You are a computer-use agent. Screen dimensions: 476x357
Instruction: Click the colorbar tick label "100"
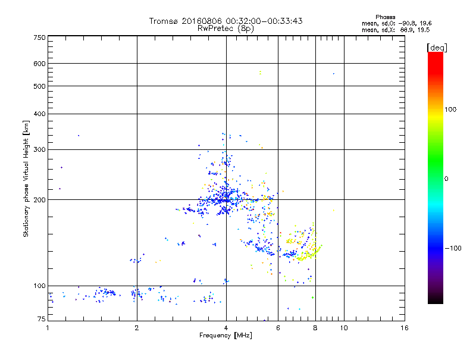click(450, 109)
